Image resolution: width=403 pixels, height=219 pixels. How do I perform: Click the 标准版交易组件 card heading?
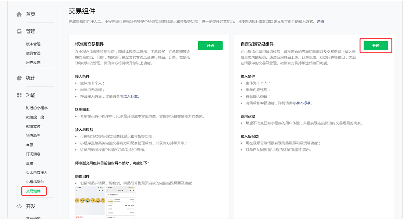pos(89,44)
